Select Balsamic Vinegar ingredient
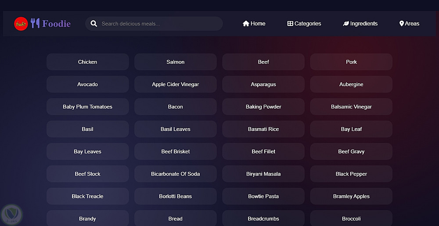 (x=351, y=107)
